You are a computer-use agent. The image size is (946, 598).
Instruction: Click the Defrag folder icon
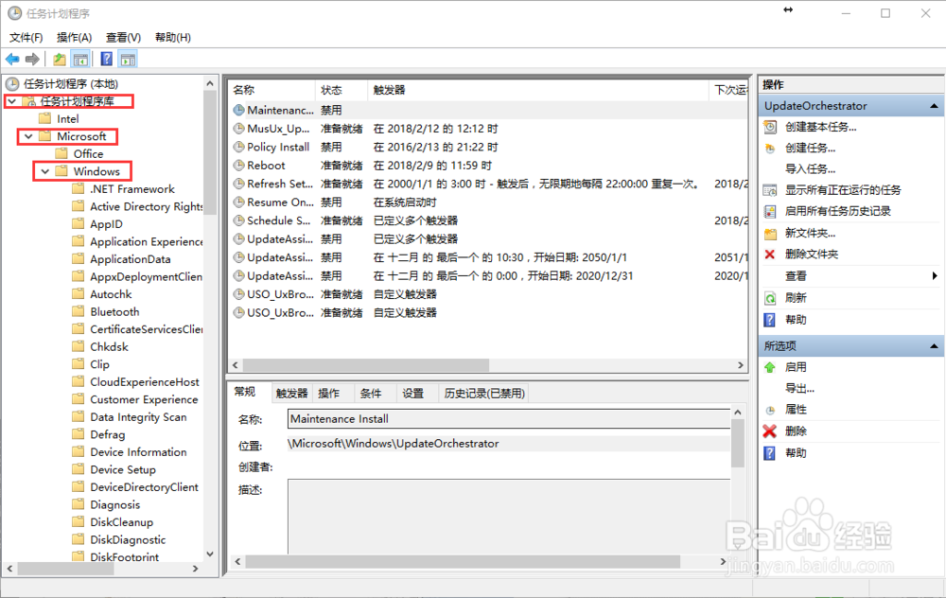tap(78, 434)
